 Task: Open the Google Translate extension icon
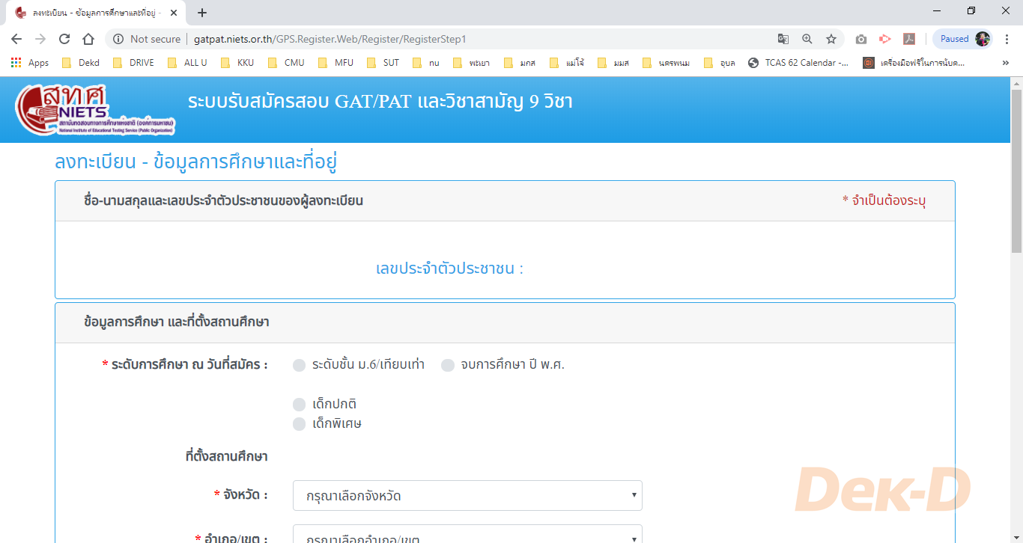(x=783, y=38)
